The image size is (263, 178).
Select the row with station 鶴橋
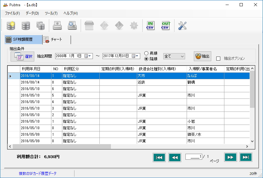click(x=129, y=82)
